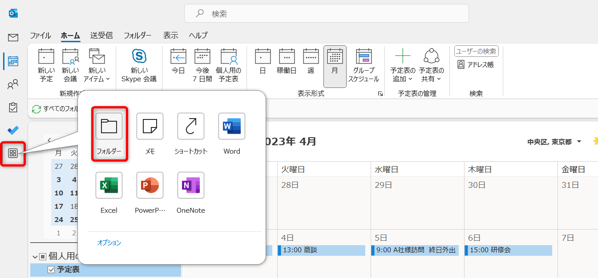Screen dimensions: 598x278
Task: Click the オプション link in flyout
Action: tap(109, 243)
